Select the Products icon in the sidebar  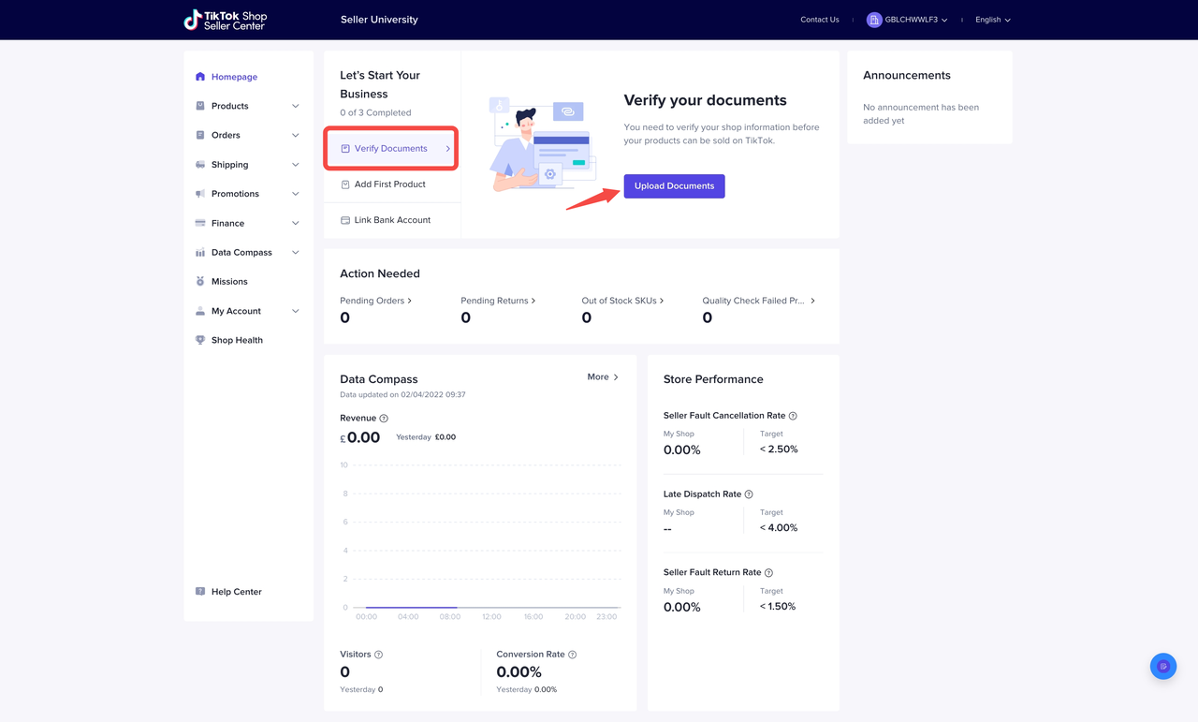click(199, 105)
